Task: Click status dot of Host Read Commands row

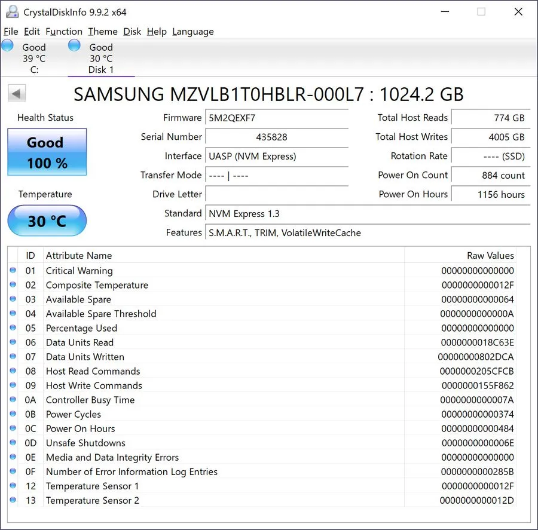Action: 13,371
